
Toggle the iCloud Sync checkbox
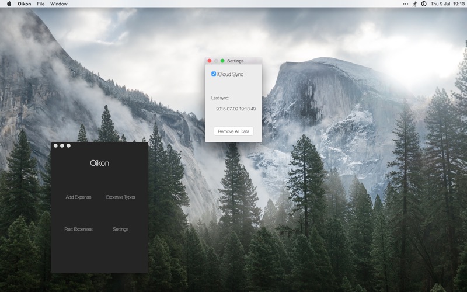(214, 74)
